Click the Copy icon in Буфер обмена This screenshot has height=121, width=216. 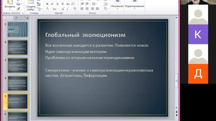[18, 4]
